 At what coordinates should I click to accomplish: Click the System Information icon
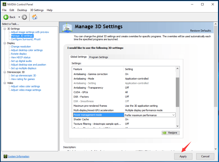click(x=5, y=156)
